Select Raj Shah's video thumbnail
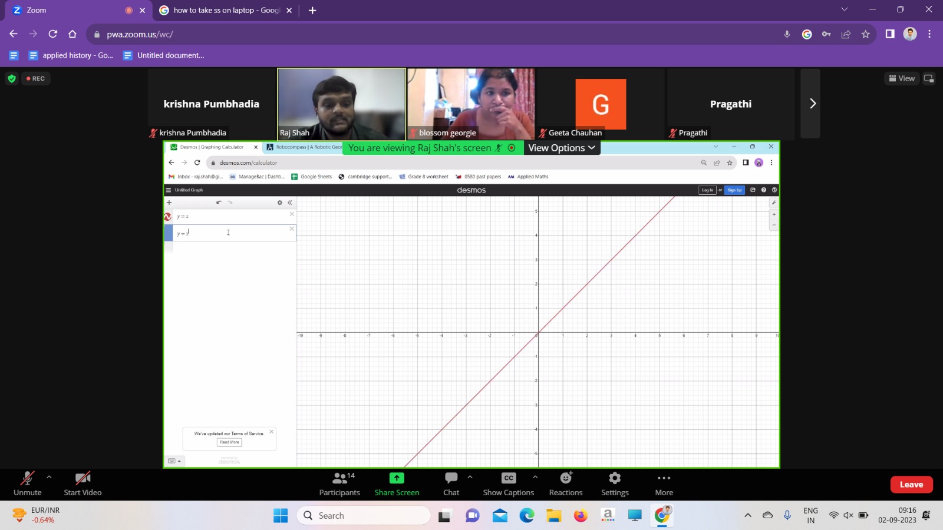Screen dimensions: 943x530 342,104
